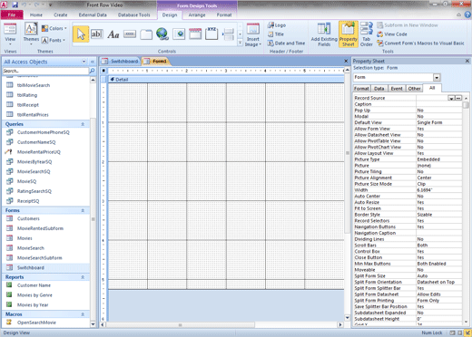
Task: Select the Customers form
Action: 28,218
